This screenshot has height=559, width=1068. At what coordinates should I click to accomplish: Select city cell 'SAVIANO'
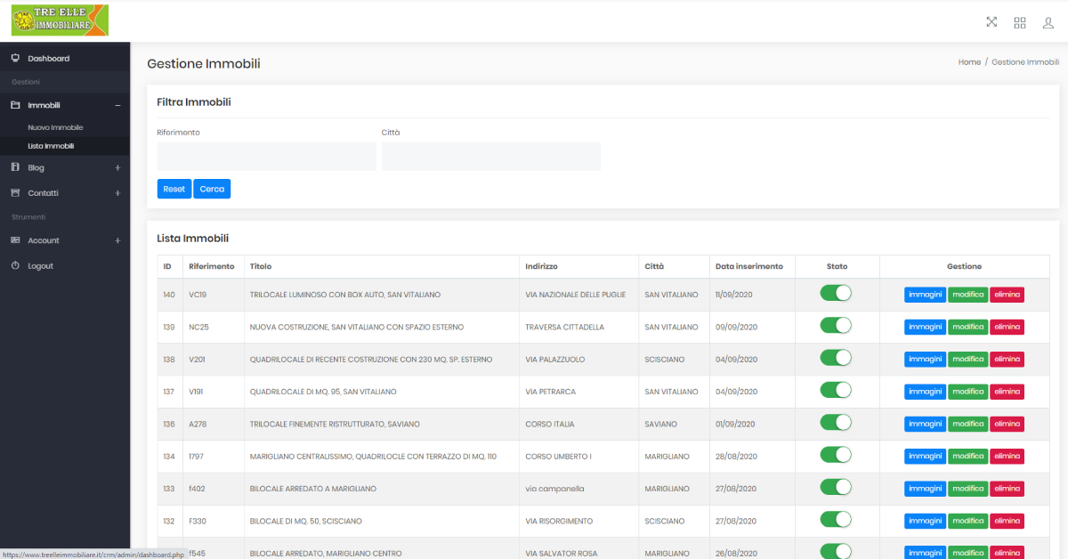click(661, 425)
